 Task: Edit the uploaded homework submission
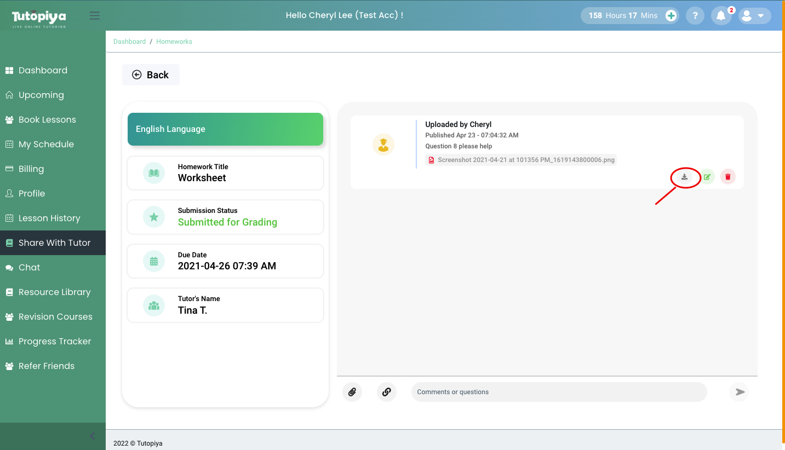707,177
